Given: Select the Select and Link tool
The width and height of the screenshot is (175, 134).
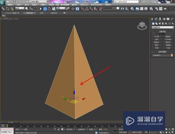Looking at the screenshot, I should pos(3,9).
